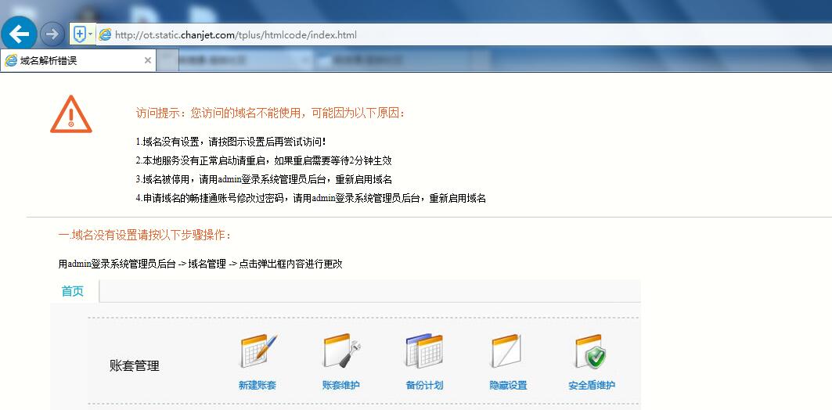Viewport: 832px width, 410px height.
Task: Open the 新建账套 icon
Action: point(258,351)
